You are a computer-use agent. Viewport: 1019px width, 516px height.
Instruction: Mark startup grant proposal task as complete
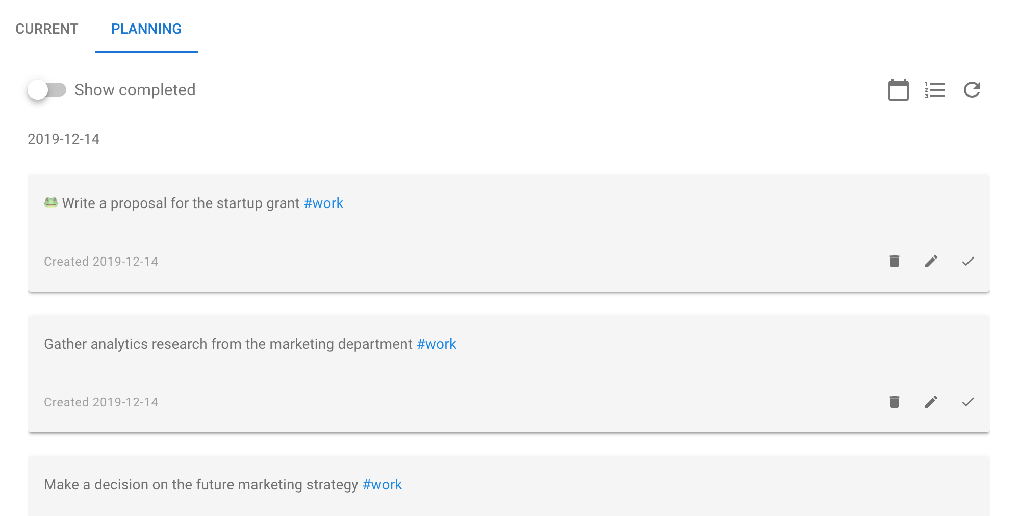click(x=968, y=261)
